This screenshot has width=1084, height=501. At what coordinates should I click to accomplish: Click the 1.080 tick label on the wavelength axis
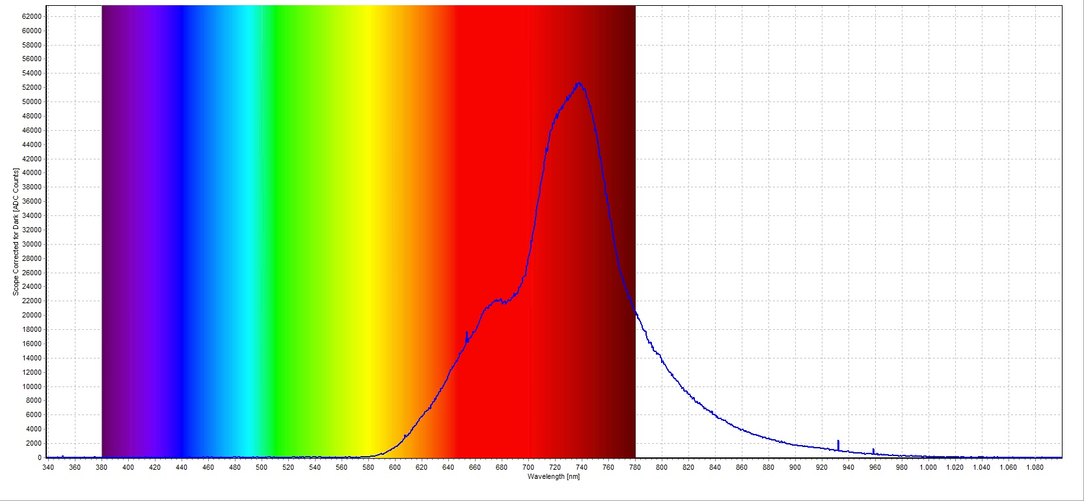tap(1035, 467)
